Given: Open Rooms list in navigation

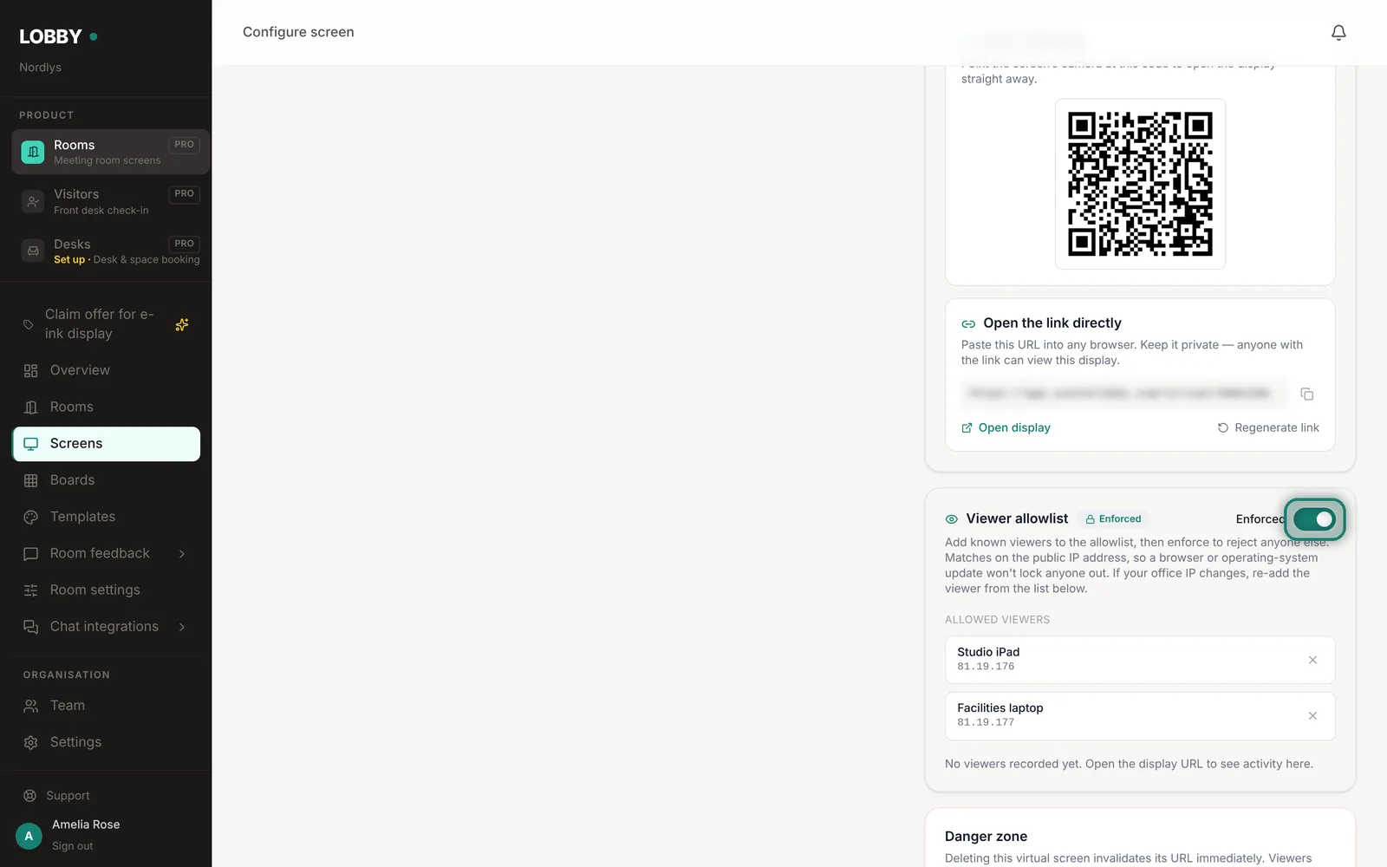Looking at the screenshot, I should (106, 407).
